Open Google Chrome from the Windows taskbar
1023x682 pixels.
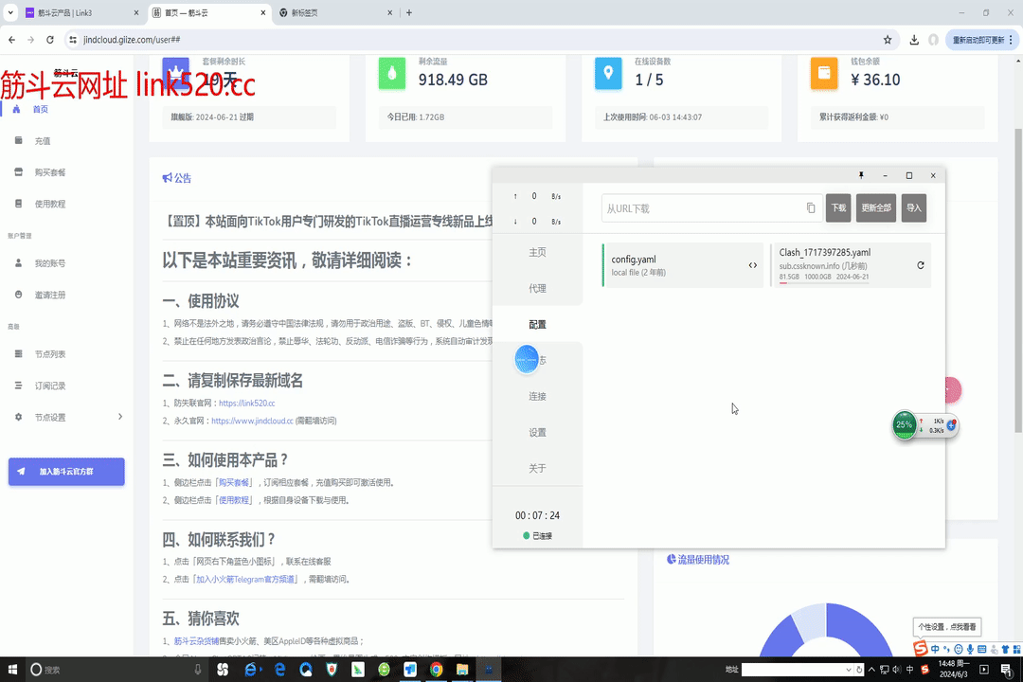(x=436, y=670)
